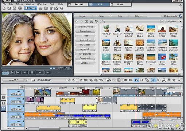The height and width of the screenshot is (131, 186).
Task: Open the monitor menu list icon
Action: [61, 68]
